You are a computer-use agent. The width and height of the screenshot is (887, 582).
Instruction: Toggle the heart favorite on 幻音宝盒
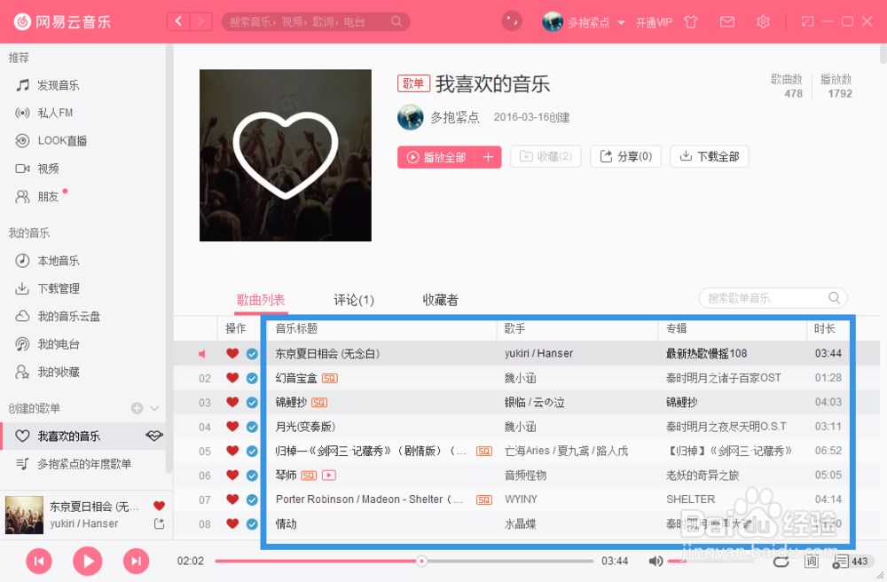(232, 377)
